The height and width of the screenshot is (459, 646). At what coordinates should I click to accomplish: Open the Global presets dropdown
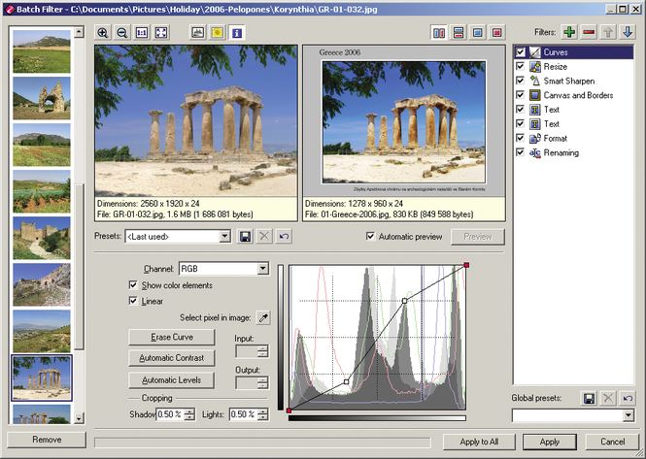(x=628, y=415)
